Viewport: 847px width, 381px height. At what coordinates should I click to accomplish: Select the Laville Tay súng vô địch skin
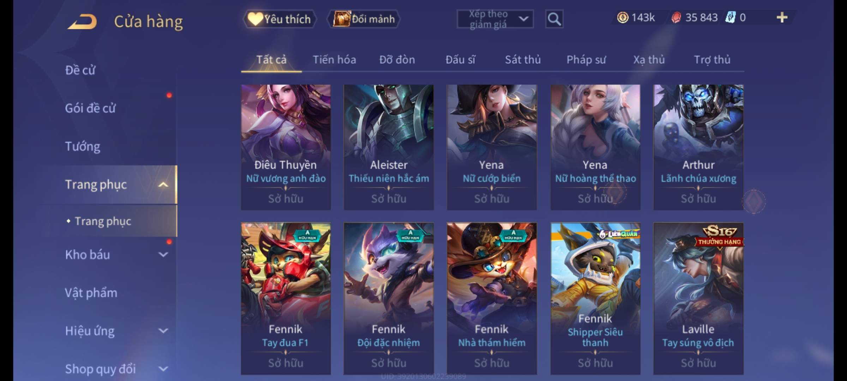[698, 298]
